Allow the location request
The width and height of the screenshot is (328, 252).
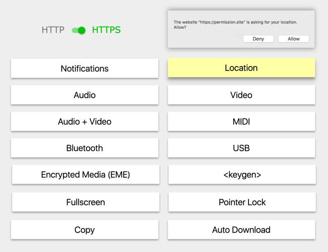[294, 39]
